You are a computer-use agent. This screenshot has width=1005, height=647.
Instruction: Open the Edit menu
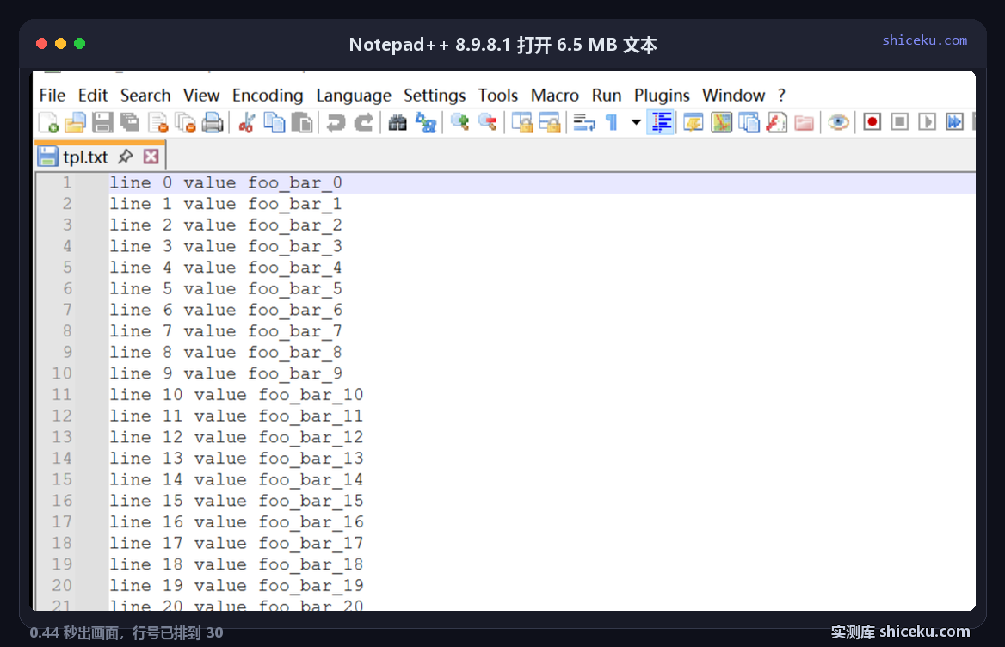(x=93, y=96)
